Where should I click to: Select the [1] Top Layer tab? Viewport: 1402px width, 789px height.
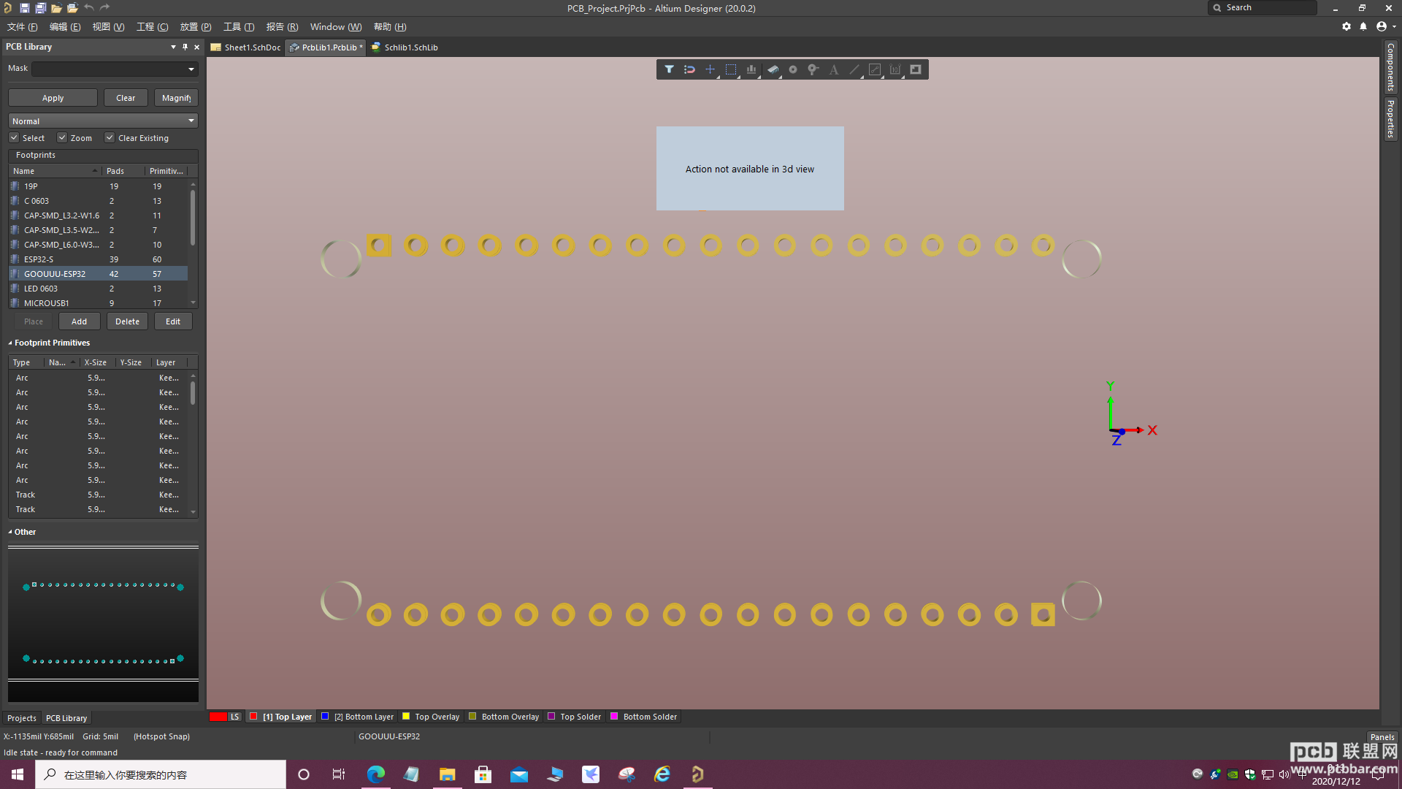[281, 717]
